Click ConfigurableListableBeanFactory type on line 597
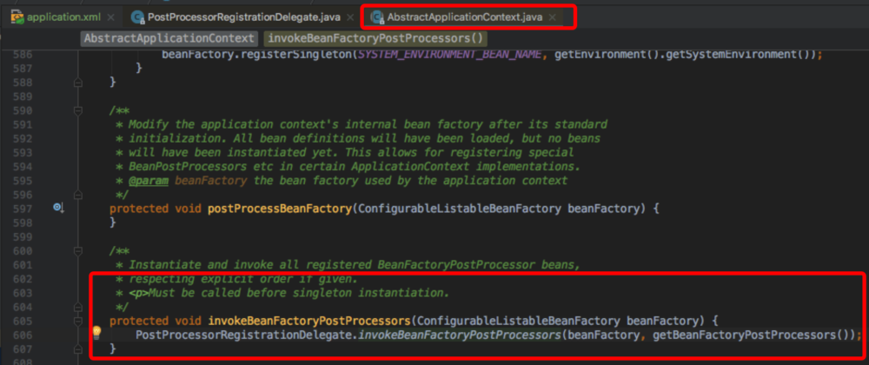Screen dimensions: 869x365 pos(460,209)
